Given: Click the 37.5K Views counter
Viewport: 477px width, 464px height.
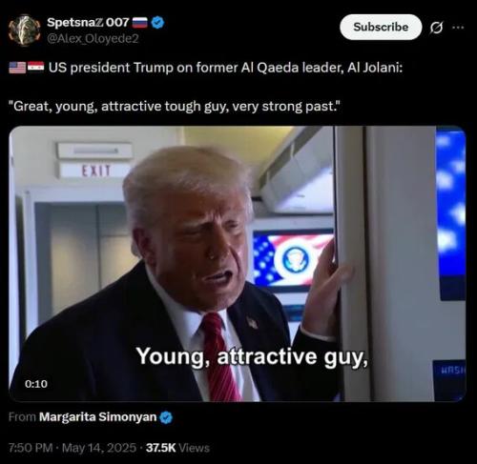Looking at the screenshot, I should pos(177,448).
